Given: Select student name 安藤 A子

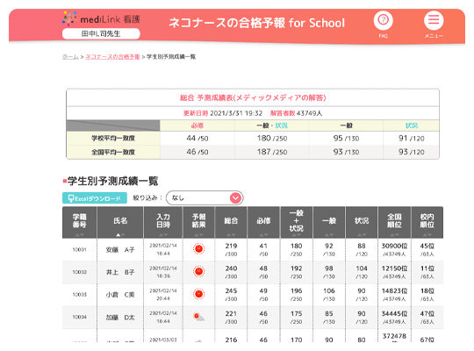Looking at the screenshot, I should pyautogui.click(x=120, y=250).
